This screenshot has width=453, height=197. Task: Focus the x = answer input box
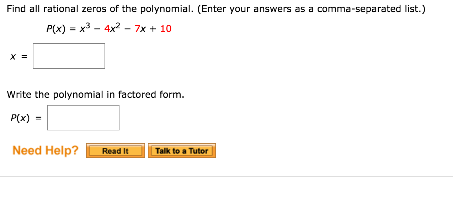(69, 56)
